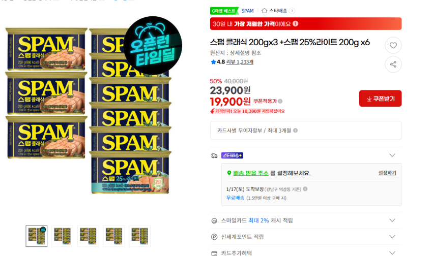Screen dimensions: 432x257
Task: Click the 배송 받을 주소 link
Action: (x=251, y=173)
